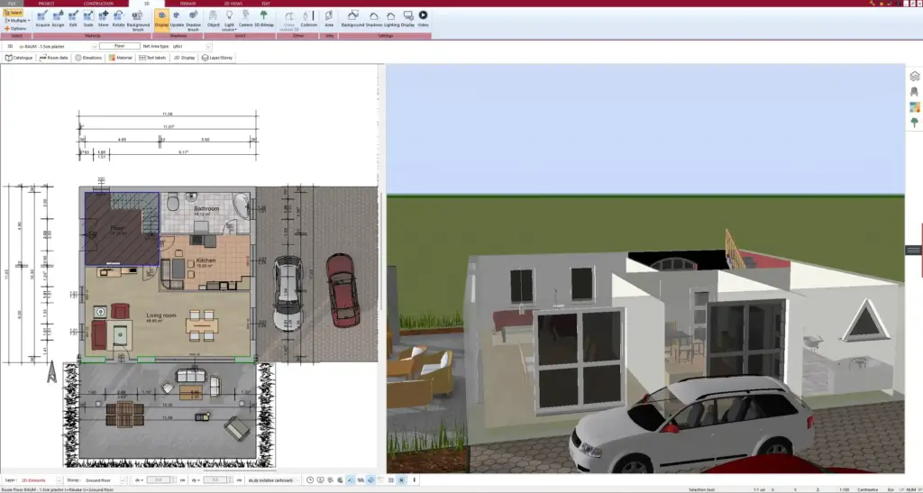The width and height of the screenshot is (923, 493).
Task: Open the layers panel on right sidebar
Action: pos(914,77)
